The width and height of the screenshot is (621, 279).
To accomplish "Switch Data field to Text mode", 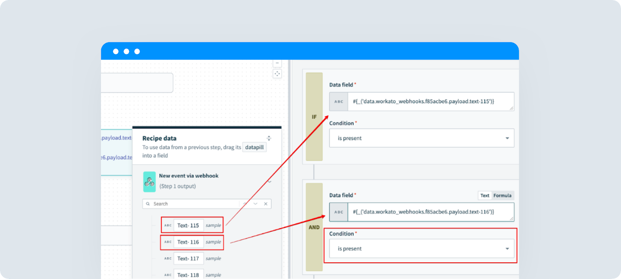I will 485,196.
